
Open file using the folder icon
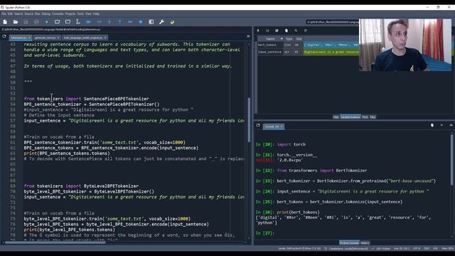[16, 22]
